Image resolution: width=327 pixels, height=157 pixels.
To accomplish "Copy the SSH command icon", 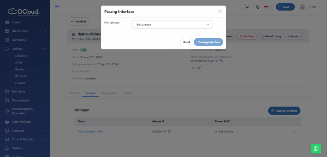I will click(222, 61).
